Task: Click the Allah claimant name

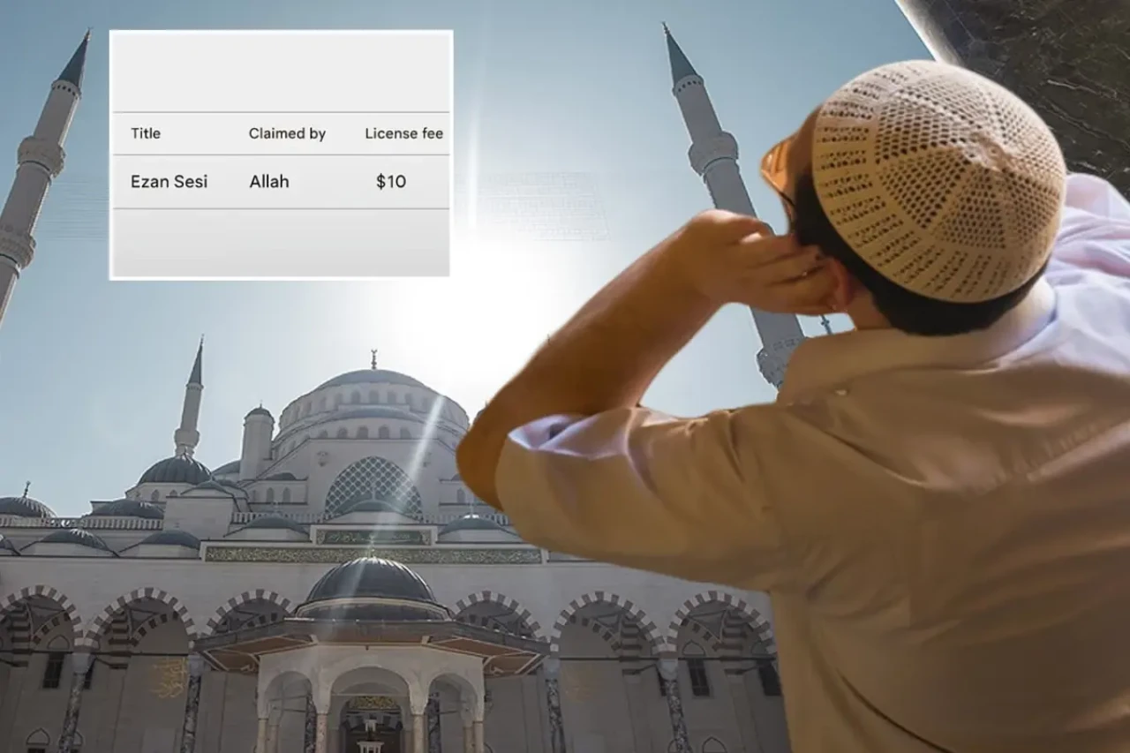Action: tap(268, 182)
